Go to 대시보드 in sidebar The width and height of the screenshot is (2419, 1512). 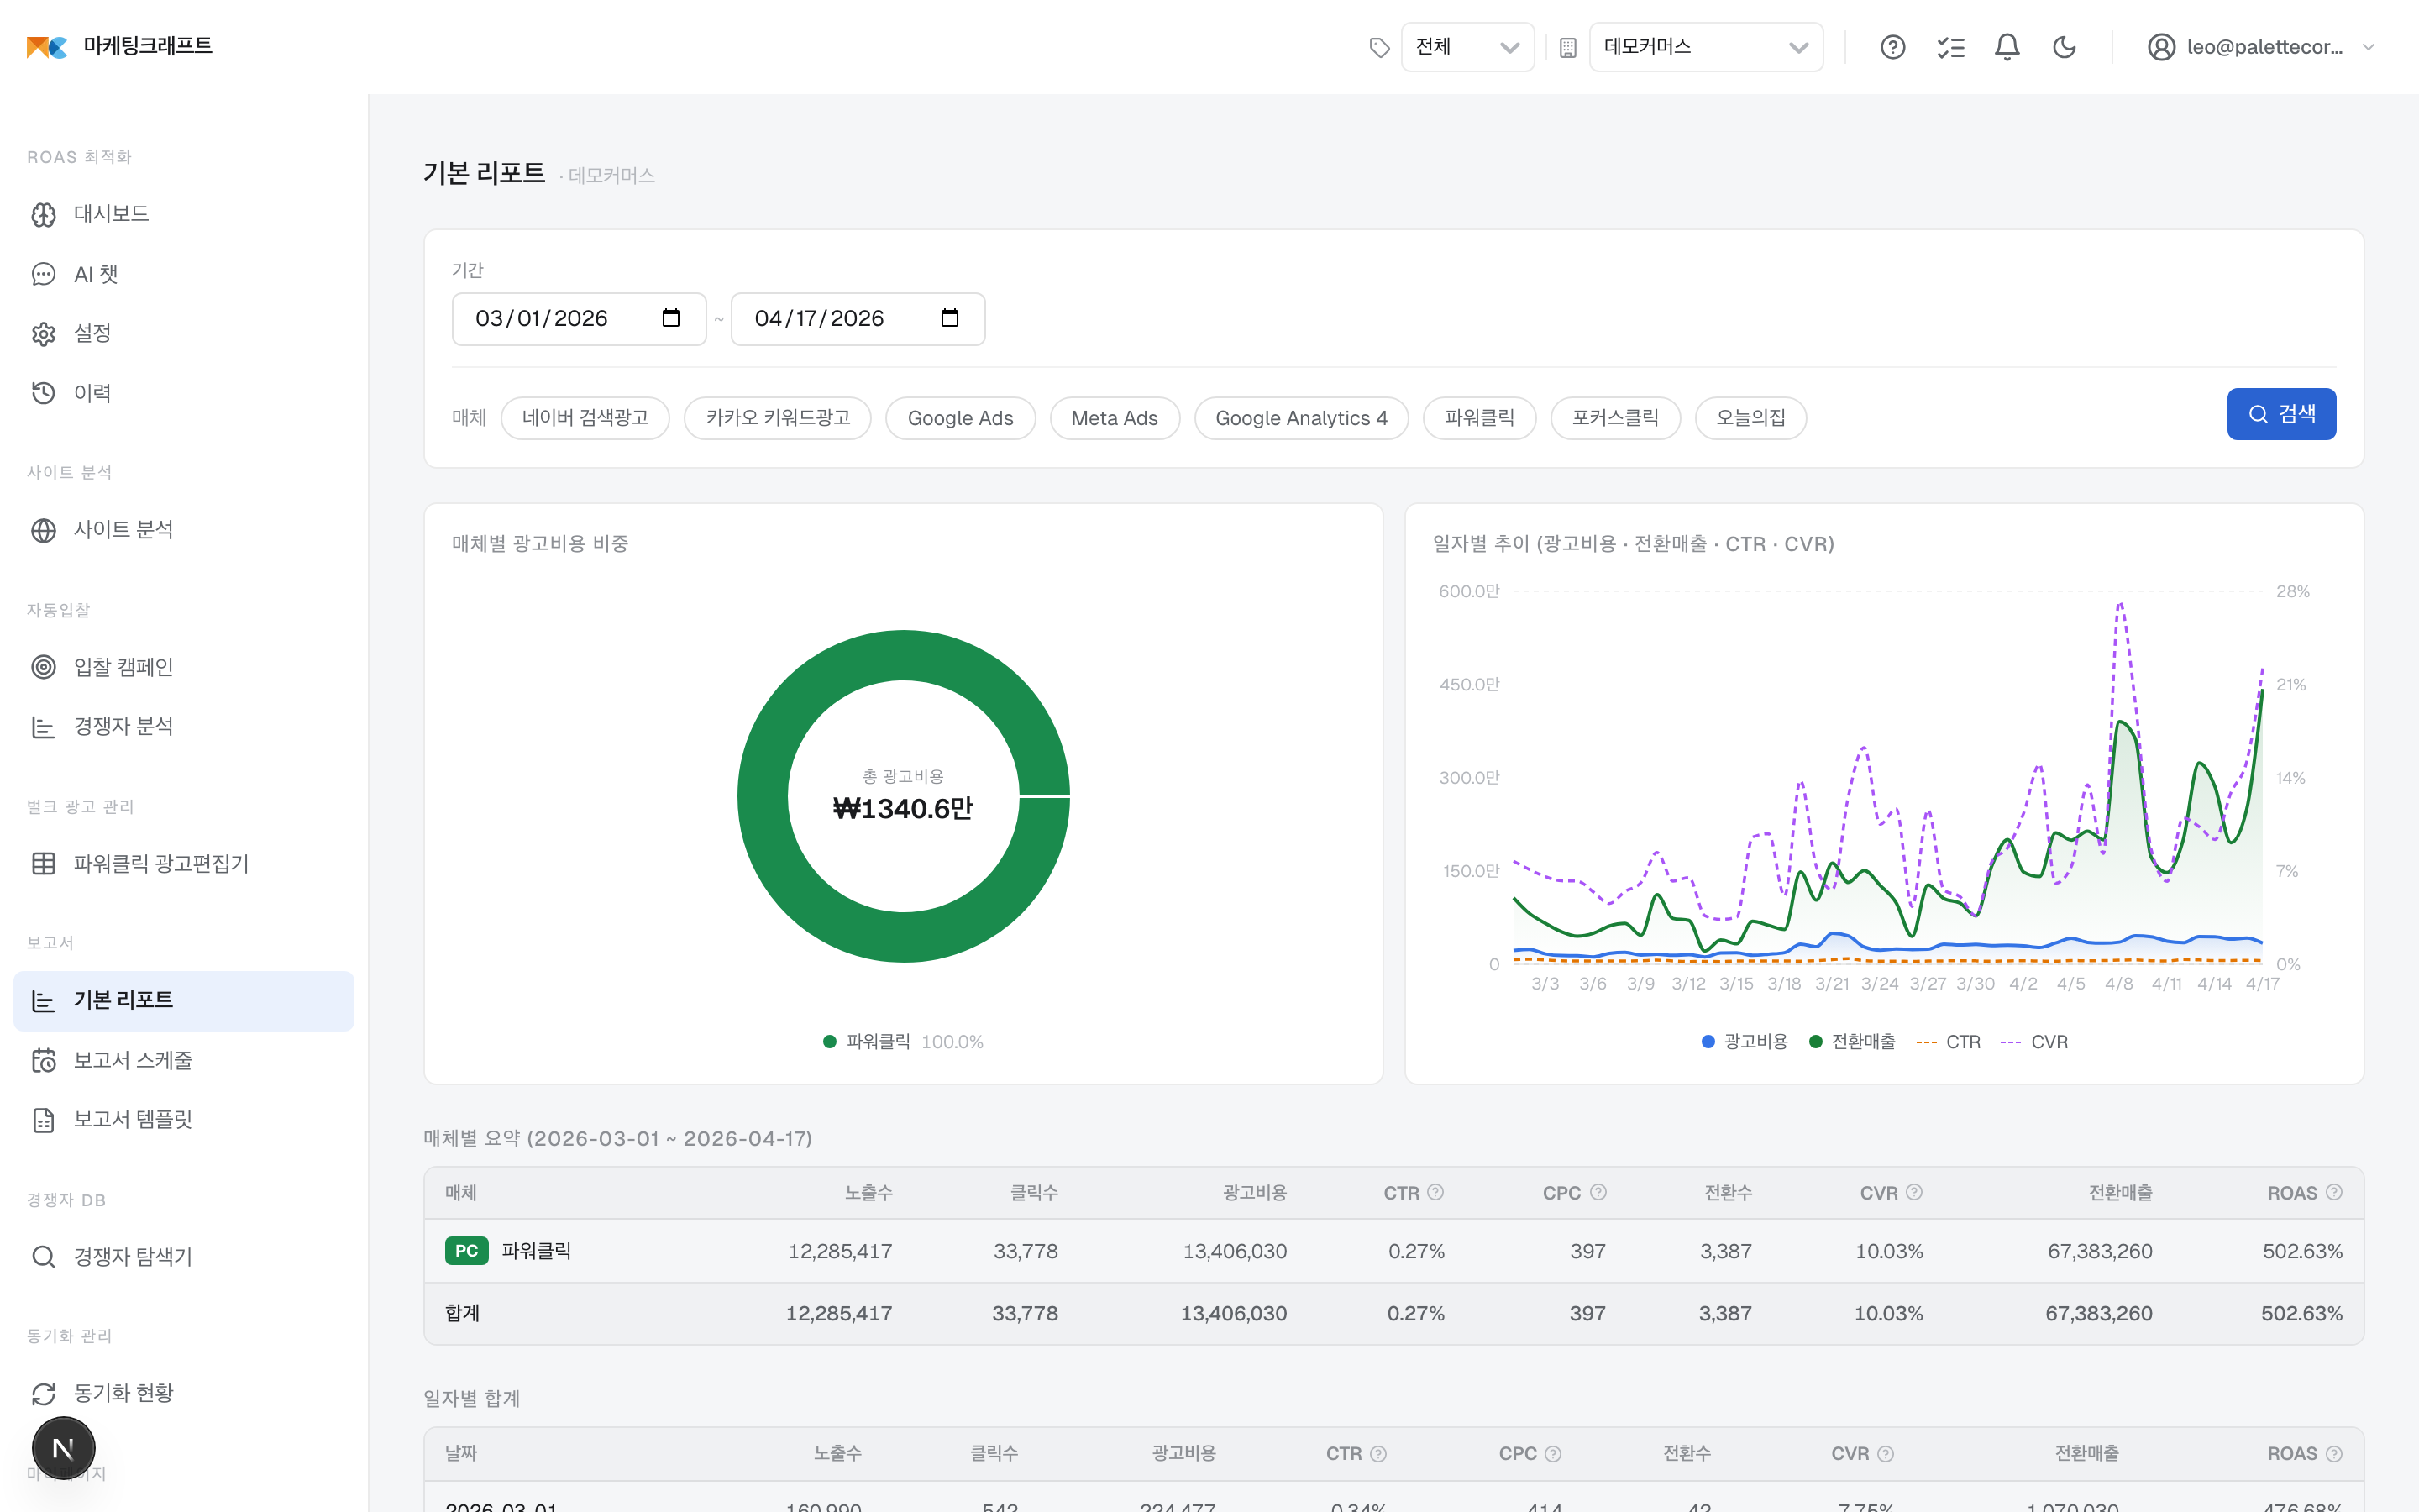click(184, 214)
